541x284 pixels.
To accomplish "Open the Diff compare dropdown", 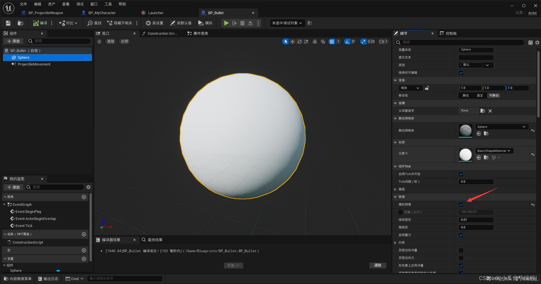I will [x=68, y=23].
